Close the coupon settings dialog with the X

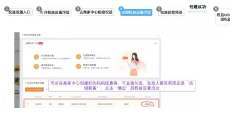(157, 36)
